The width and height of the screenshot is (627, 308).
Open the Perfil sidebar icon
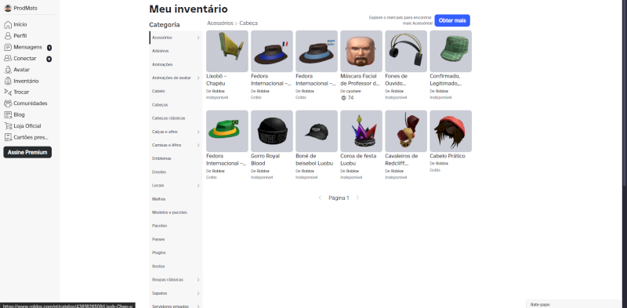8,36
